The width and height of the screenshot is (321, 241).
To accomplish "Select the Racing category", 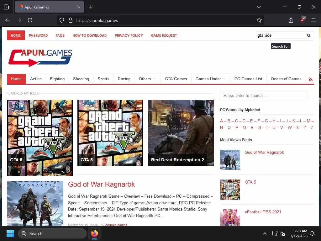I will (x=124, y=79).
